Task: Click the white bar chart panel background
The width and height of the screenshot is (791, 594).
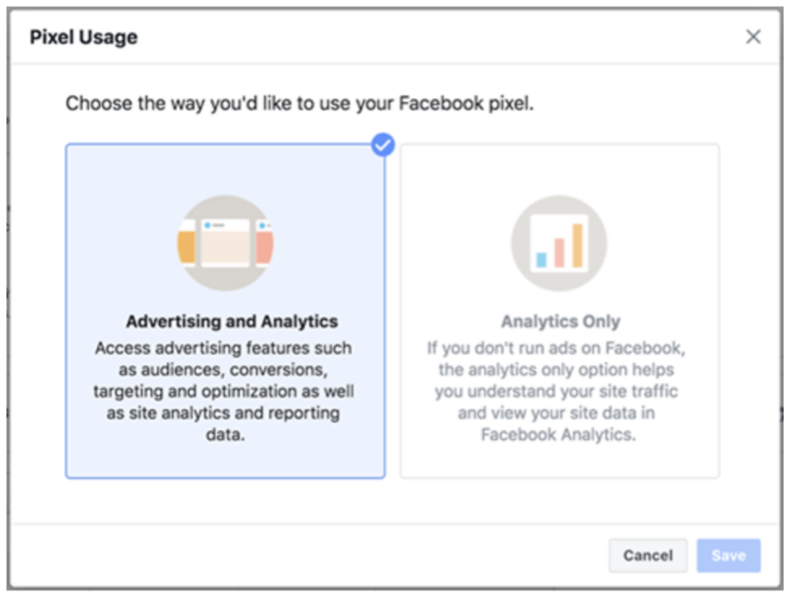Action: [546, 229]
